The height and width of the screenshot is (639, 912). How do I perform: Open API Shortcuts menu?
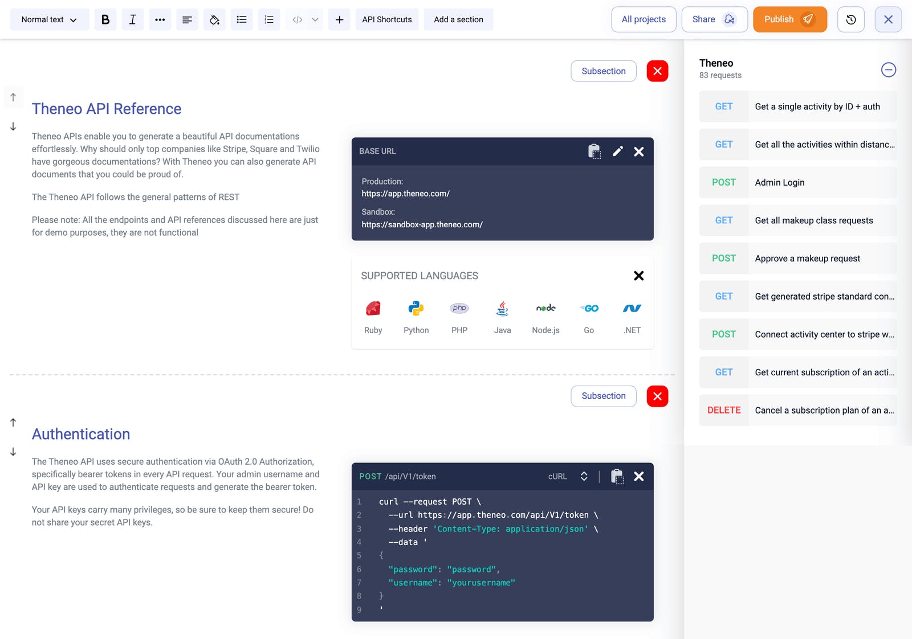387,19
